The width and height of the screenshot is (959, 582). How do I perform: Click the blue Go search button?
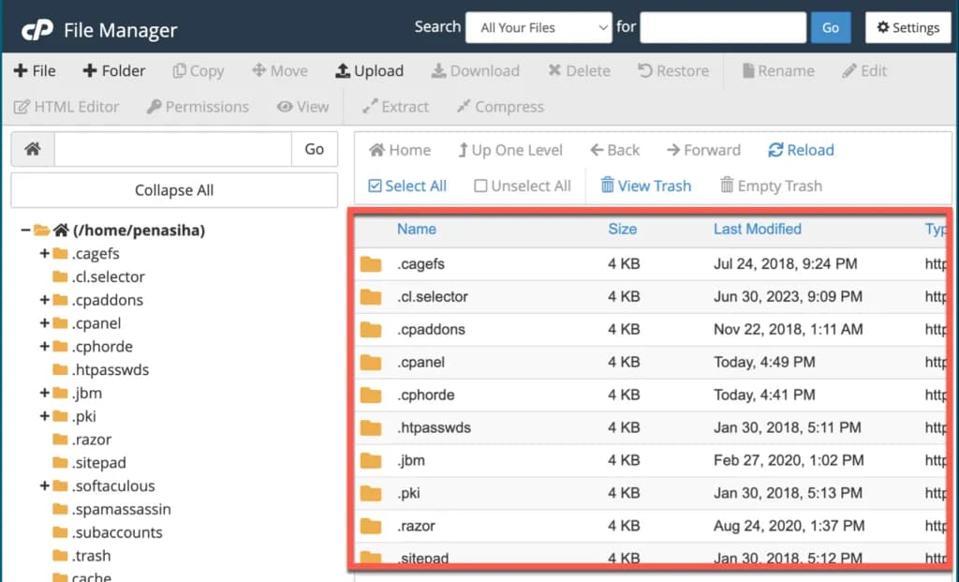coord(830,27)
